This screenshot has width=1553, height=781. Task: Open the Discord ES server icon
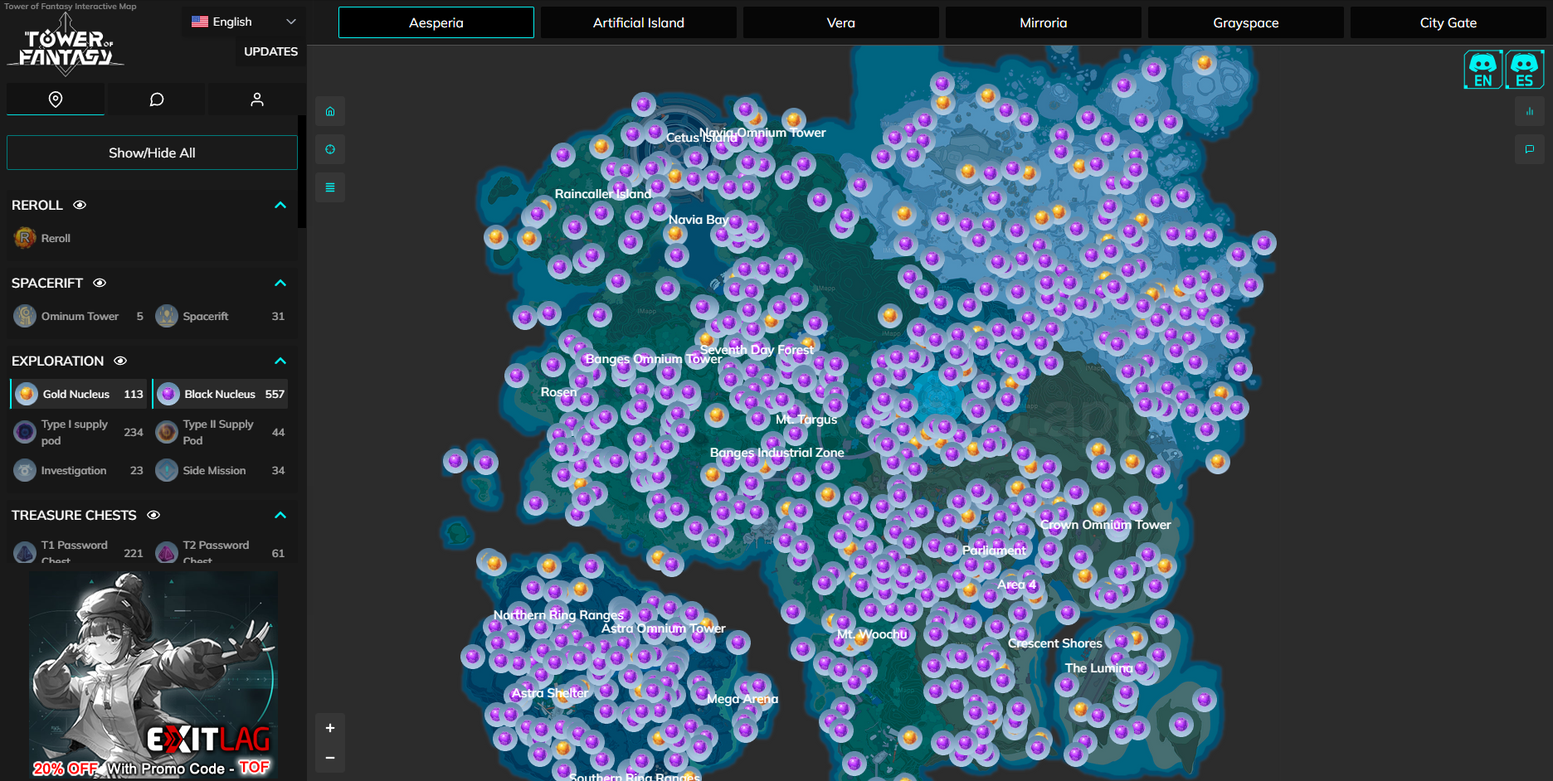pos(1525,70)
